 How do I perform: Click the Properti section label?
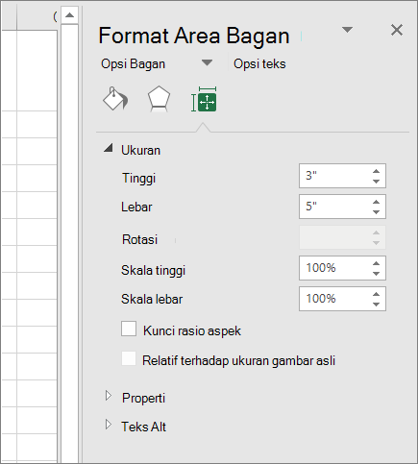tap(143, 398)
